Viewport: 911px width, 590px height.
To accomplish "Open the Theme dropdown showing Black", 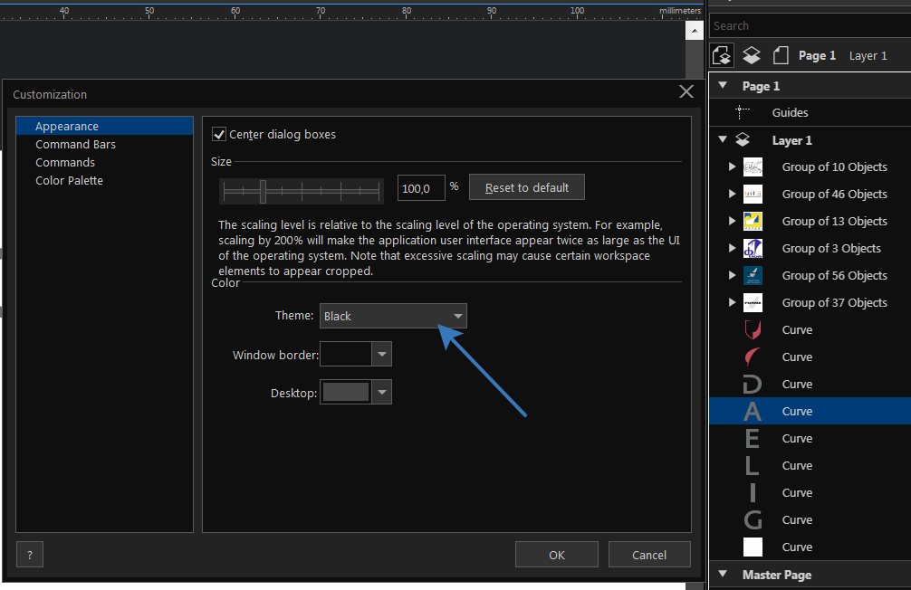I will pyautogui.click(x=393, y=316).
